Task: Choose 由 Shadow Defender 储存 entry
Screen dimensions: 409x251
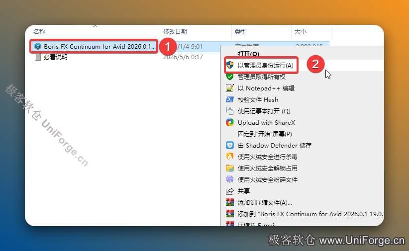Action: coord(274,146)
